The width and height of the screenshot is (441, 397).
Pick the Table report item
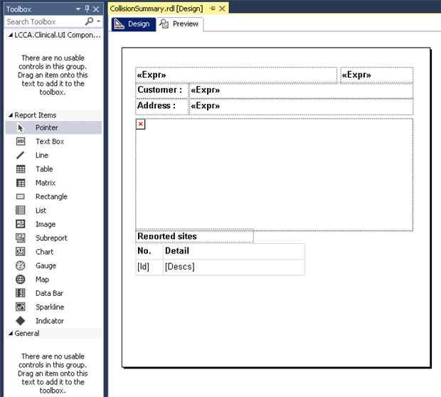44,169
